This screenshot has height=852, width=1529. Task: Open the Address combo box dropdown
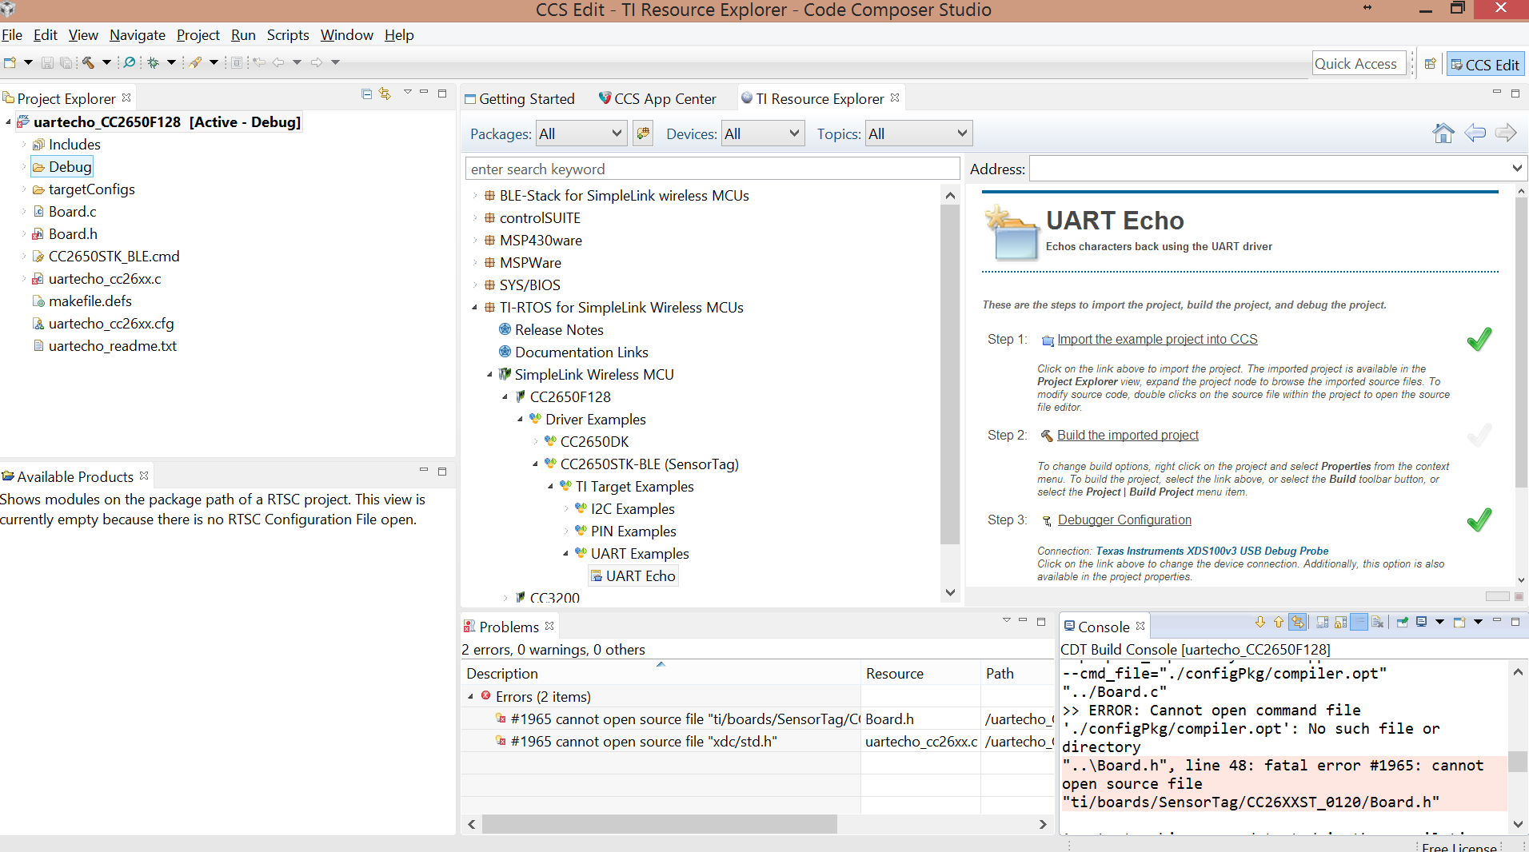[1516, 169]
